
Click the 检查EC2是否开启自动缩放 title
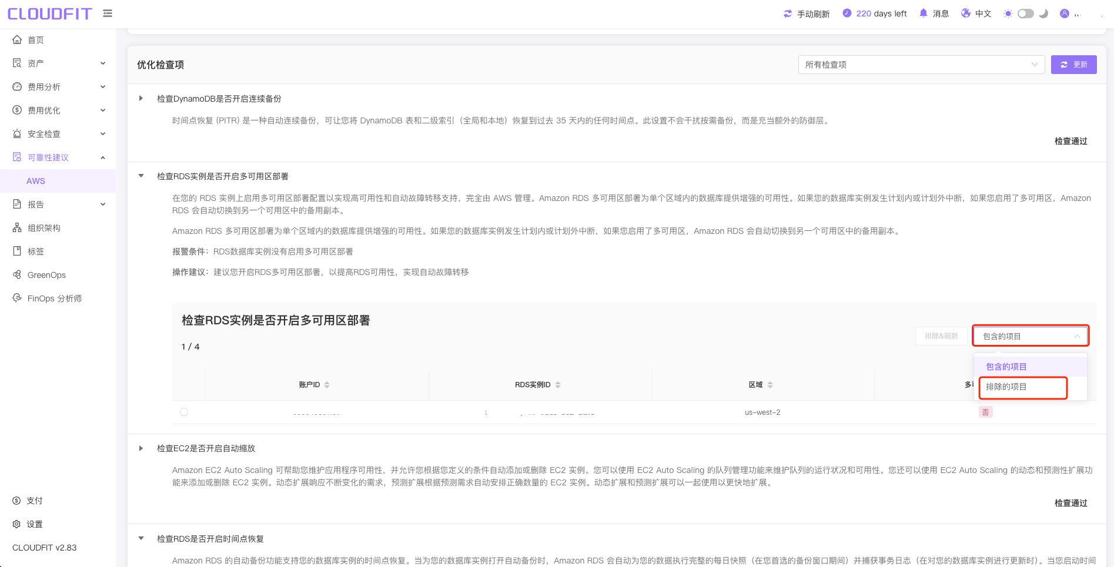(x=206, y=448)
